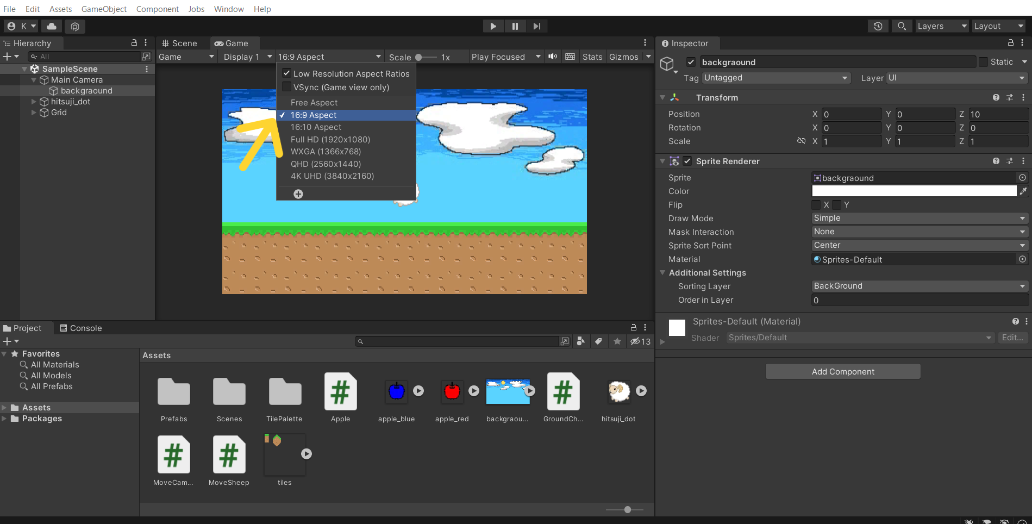Click the Pause button in the toolbar
The height and width of the screenshot is (524, 1032).
coord(515,26)
